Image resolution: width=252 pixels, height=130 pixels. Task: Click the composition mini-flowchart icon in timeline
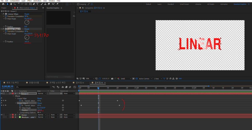click(x=53, y=87)
